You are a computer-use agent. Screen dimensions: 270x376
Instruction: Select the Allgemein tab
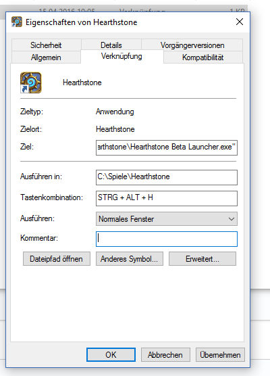point(46,57)
